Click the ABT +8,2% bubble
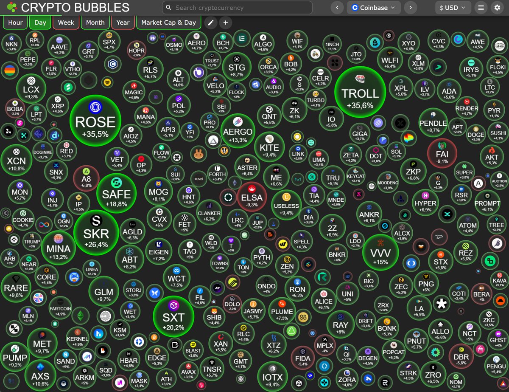 (130, 258)
